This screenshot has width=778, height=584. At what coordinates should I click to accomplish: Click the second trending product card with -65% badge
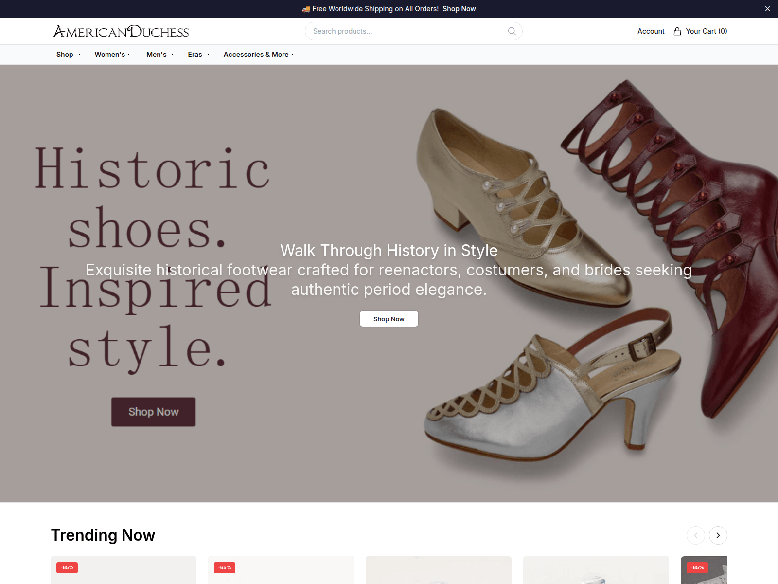pos(281,570)
